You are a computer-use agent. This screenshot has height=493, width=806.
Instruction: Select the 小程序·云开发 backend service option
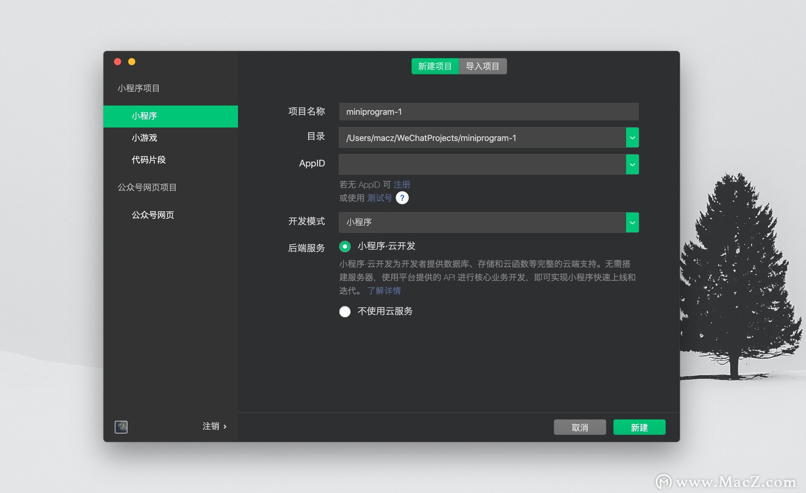coord(345,246)
